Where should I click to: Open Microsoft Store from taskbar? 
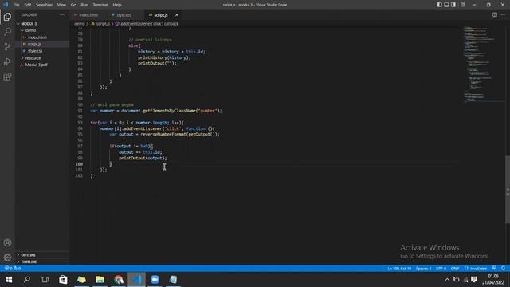(63, 280)
